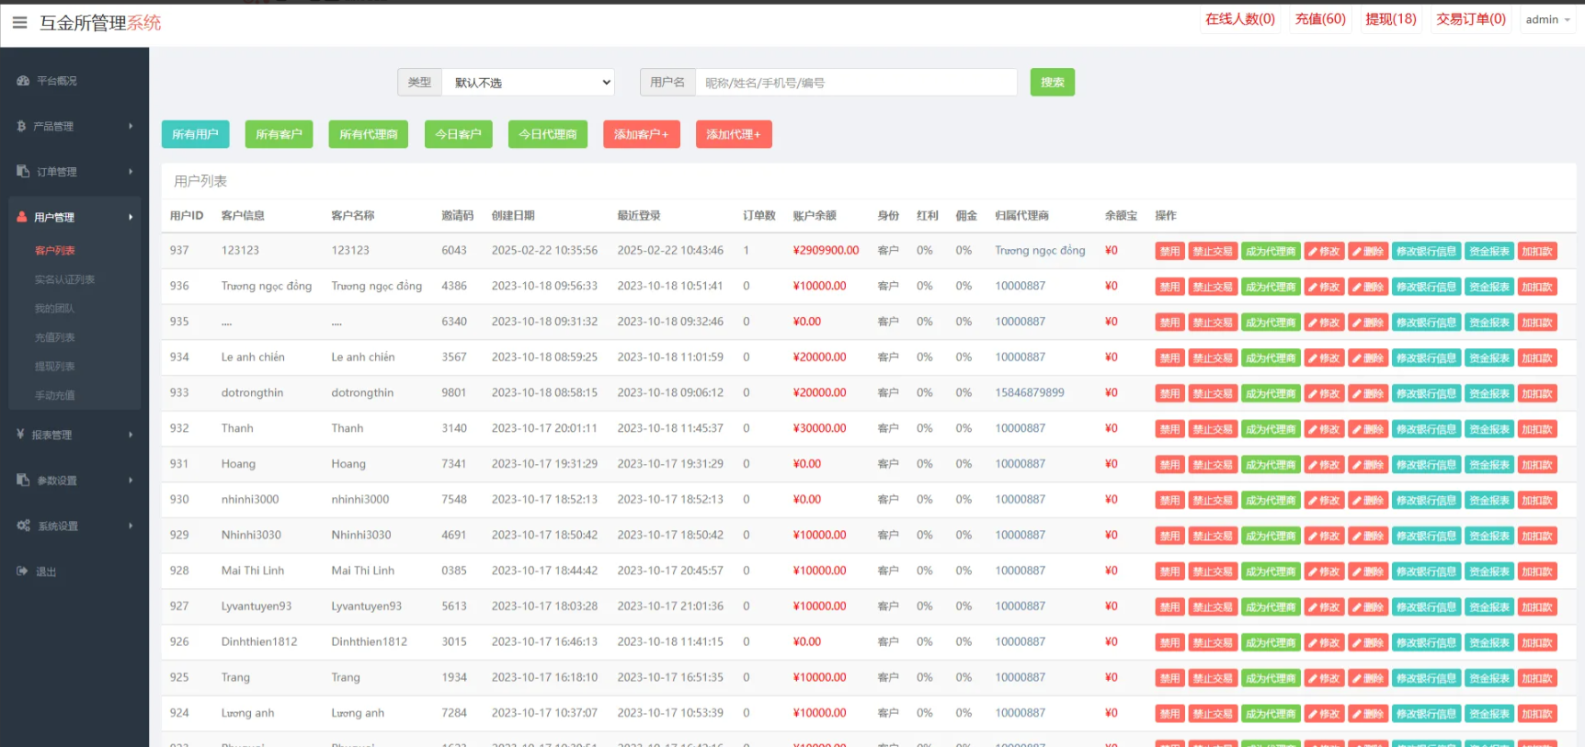Select the 今日客户 filter tab
Screen dimensions: 1585x747
(458, 134)
